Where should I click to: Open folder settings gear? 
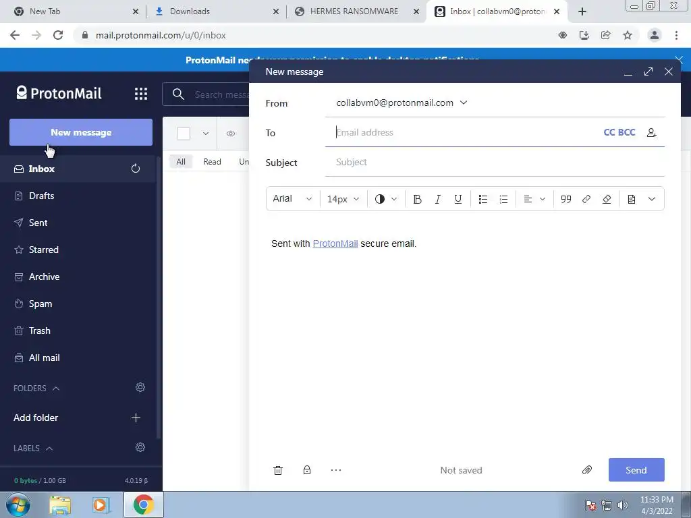(x=140, y=387)
